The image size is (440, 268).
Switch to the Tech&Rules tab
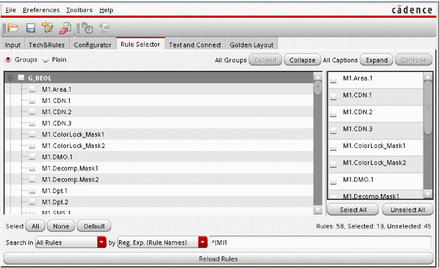[x=46, y=45]
